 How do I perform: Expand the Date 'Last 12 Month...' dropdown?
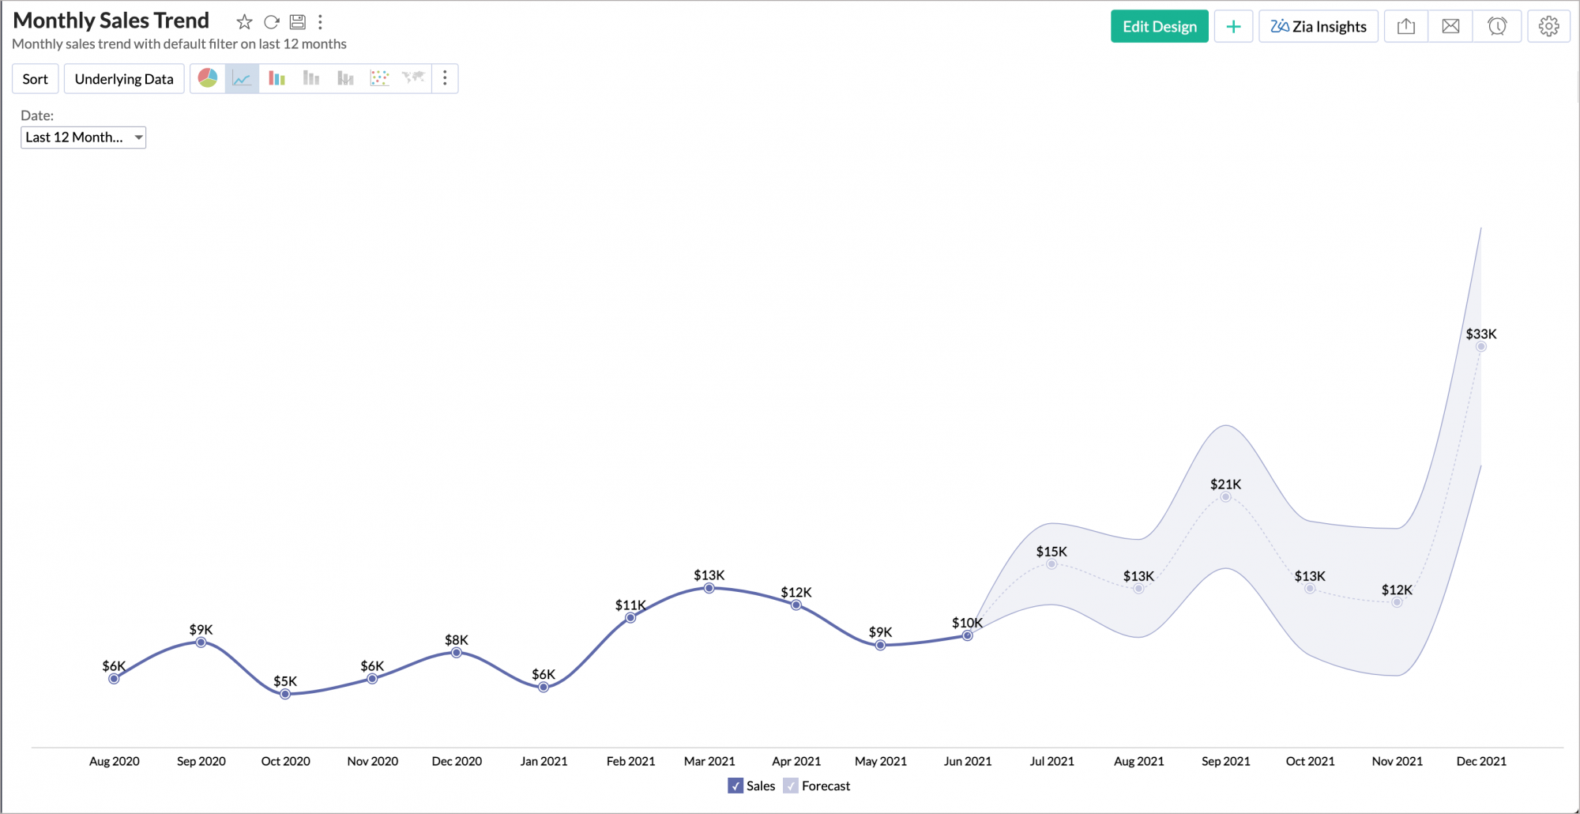tap(83, 138)
